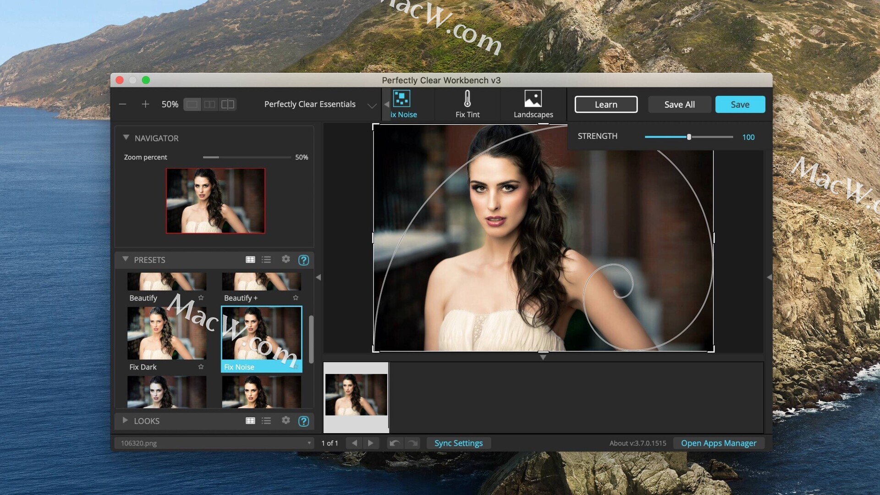Switch to side-by-side view mode
Viewport: 880px width, 495px height.
pos(209,104)
